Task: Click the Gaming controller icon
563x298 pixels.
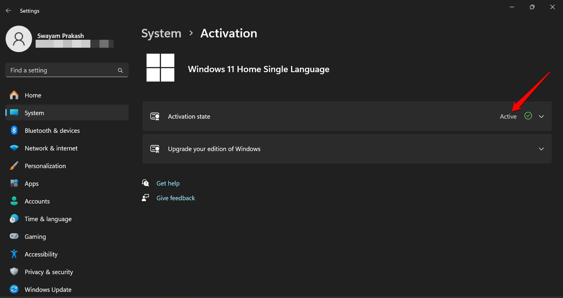Action: pyautogui.click(x=14, y=236)
